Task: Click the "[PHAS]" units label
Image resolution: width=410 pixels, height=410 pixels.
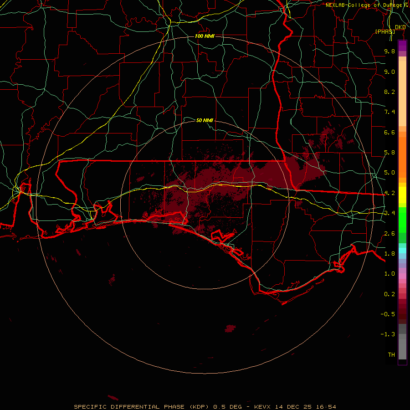Action: tap(385, 31)
